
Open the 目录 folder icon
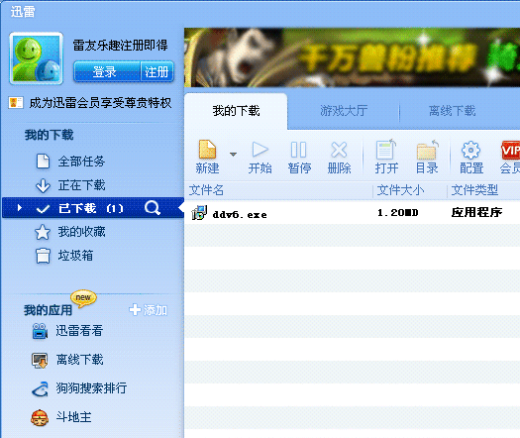pos(427,150)
